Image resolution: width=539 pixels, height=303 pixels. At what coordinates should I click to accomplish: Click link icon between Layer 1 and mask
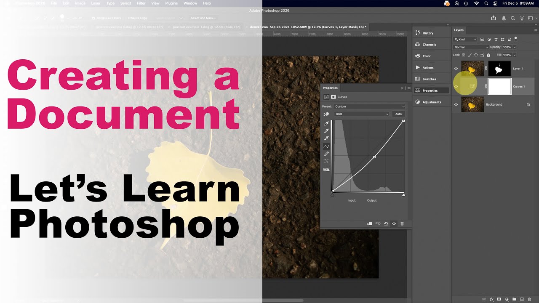click(486, 69)
